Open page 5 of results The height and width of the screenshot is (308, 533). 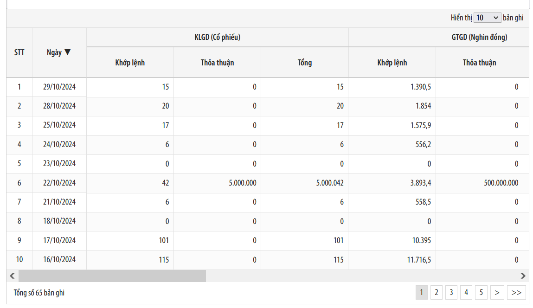[482, 292]
